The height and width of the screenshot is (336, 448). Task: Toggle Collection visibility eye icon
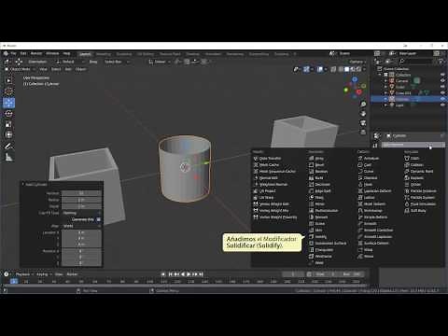tap(442, 75)
